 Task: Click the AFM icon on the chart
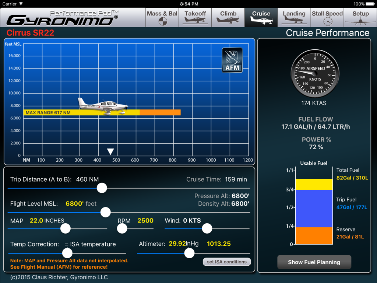(x=232, y=60)
